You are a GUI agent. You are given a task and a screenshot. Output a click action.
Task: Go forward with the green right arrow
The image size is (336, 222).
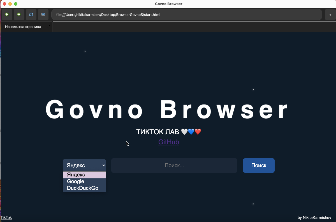click(x=19, y=15)
